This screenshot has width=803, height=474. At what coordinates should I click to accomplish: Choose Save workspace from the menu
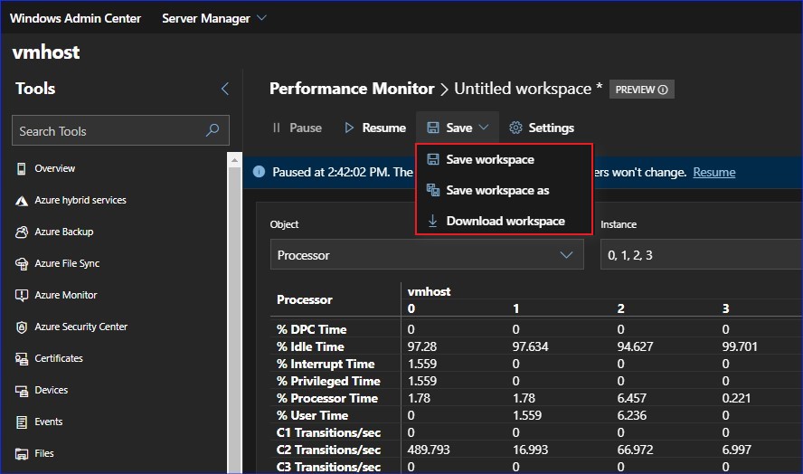[505, 159]
